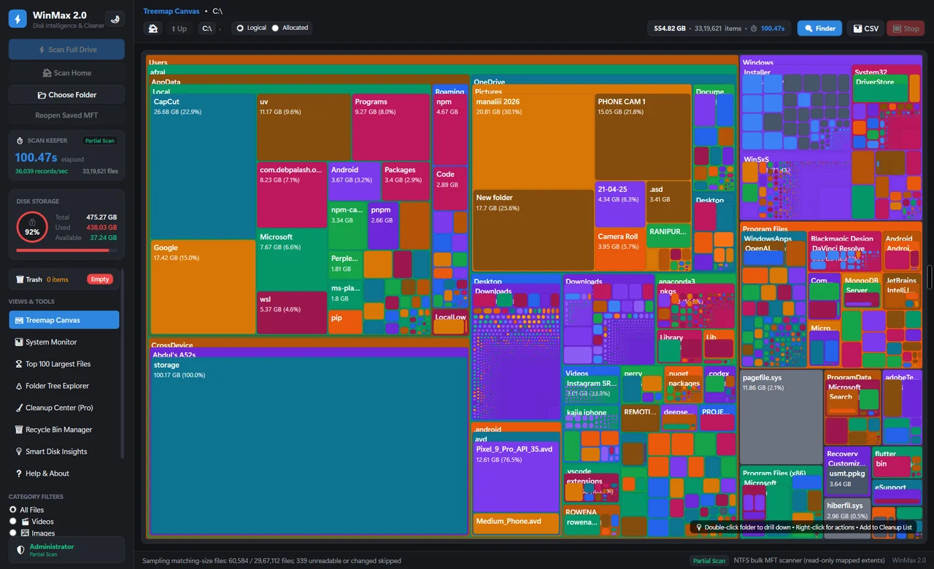Open the System Monitor view

(64, 342)
